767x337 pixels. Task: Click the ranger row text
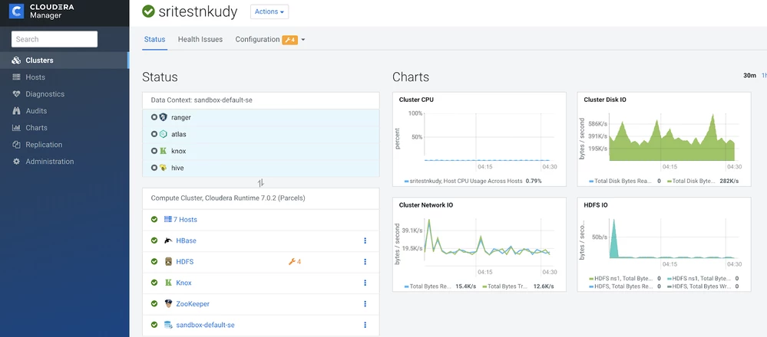(x=181, y=117)
